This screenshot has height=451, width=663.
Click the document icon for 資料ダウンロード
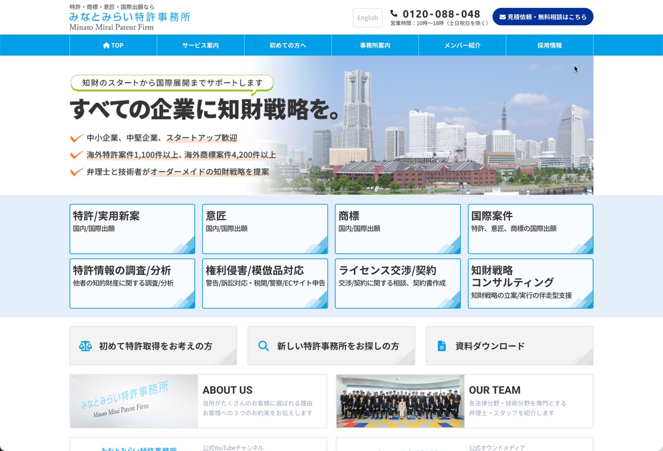click(x=442, y=346)
